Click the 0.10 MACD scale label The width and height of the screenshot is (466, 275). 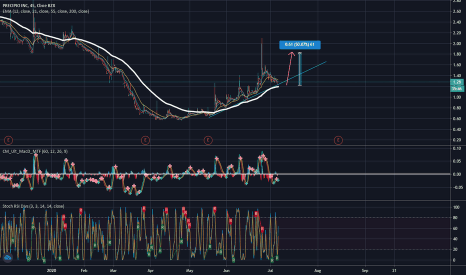coord(457,148)
